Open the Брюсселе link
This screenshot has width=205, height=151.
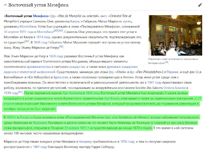pyautogui.click(x=61, y=77)
